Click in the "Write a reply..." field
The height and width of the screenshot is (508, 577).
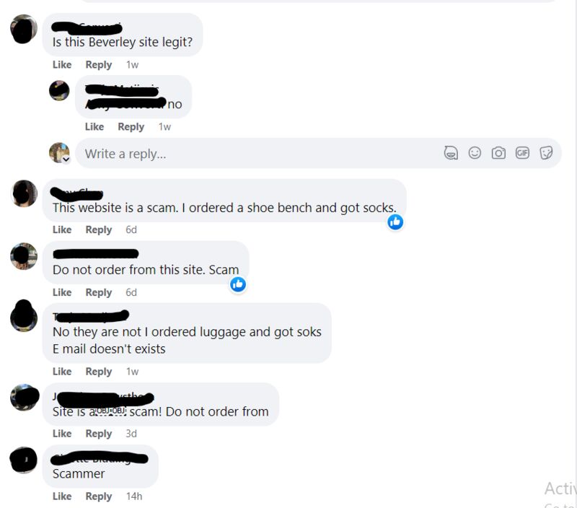[x=257, y=154]
